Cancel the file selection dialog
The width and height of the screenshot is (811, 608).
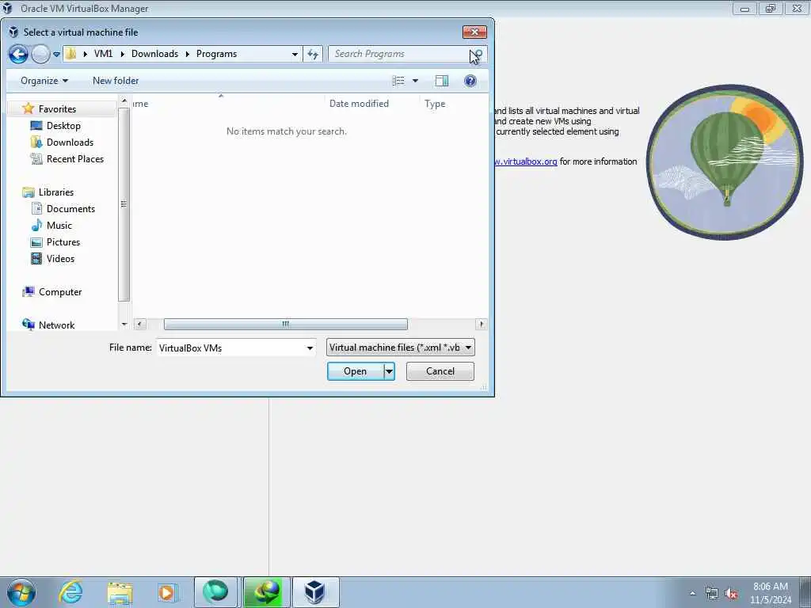[440, 371]
